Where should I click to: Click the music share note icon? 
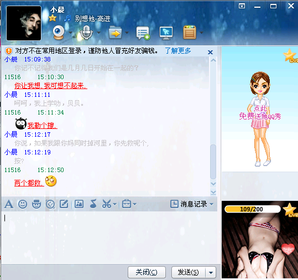93,204
